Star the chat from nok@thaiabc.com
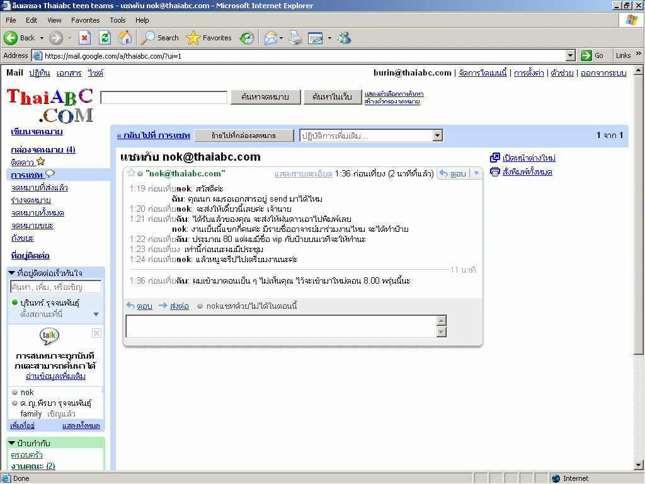The width and height of the screenshot is (645, 484). click(x=131, y=173)
